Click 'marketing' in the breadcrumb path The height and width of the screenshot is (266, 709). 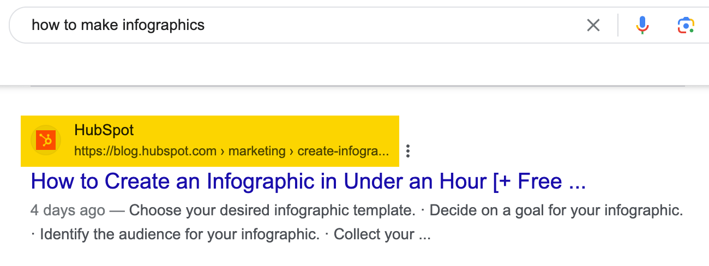click(x=257, y=151)
